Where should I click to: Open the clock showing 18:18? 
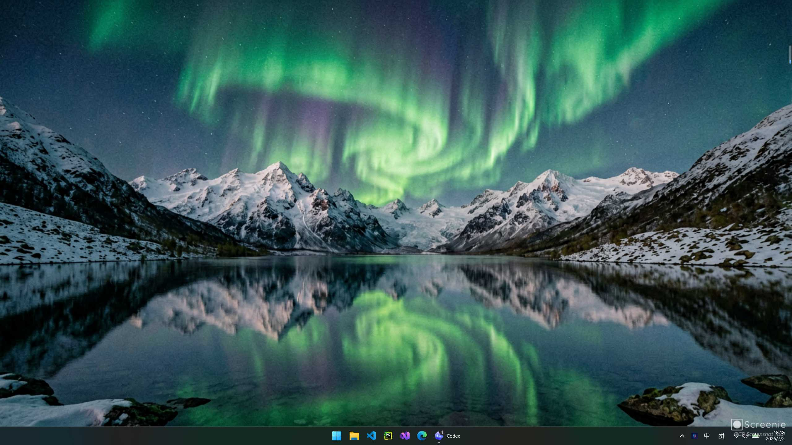[779, 433]
